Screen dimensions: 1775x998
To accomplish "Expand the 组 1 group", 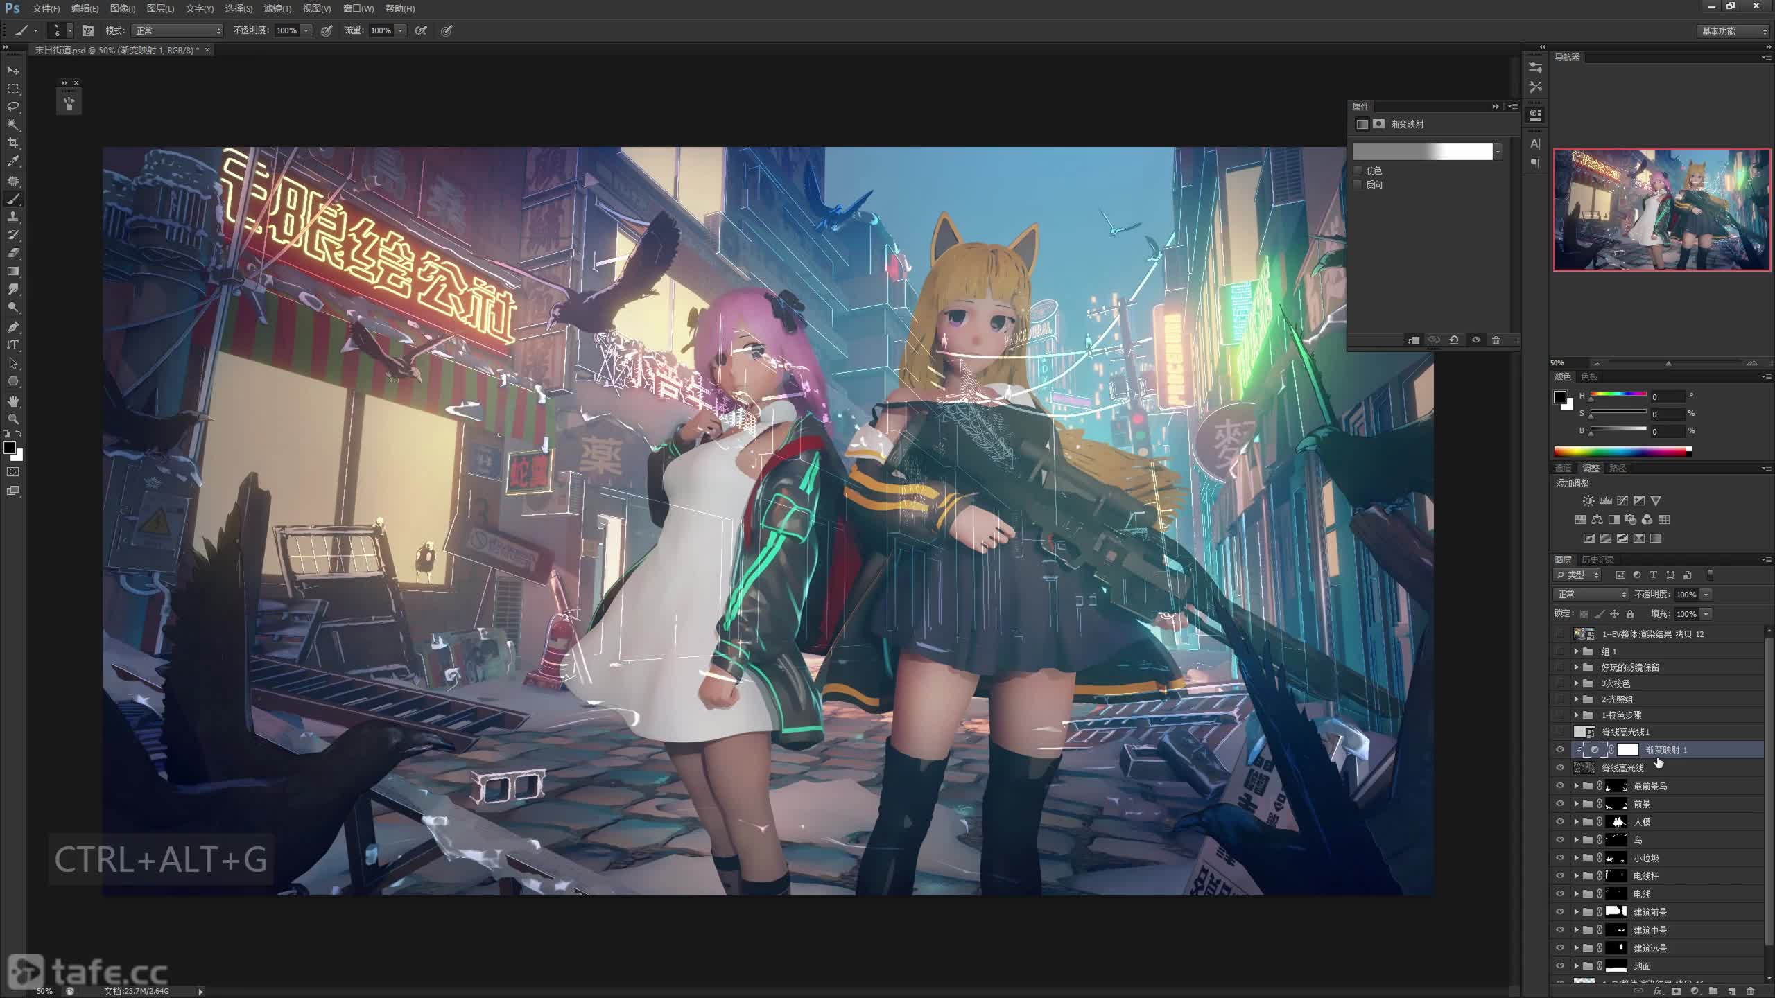I will [x=1576, y=651].
